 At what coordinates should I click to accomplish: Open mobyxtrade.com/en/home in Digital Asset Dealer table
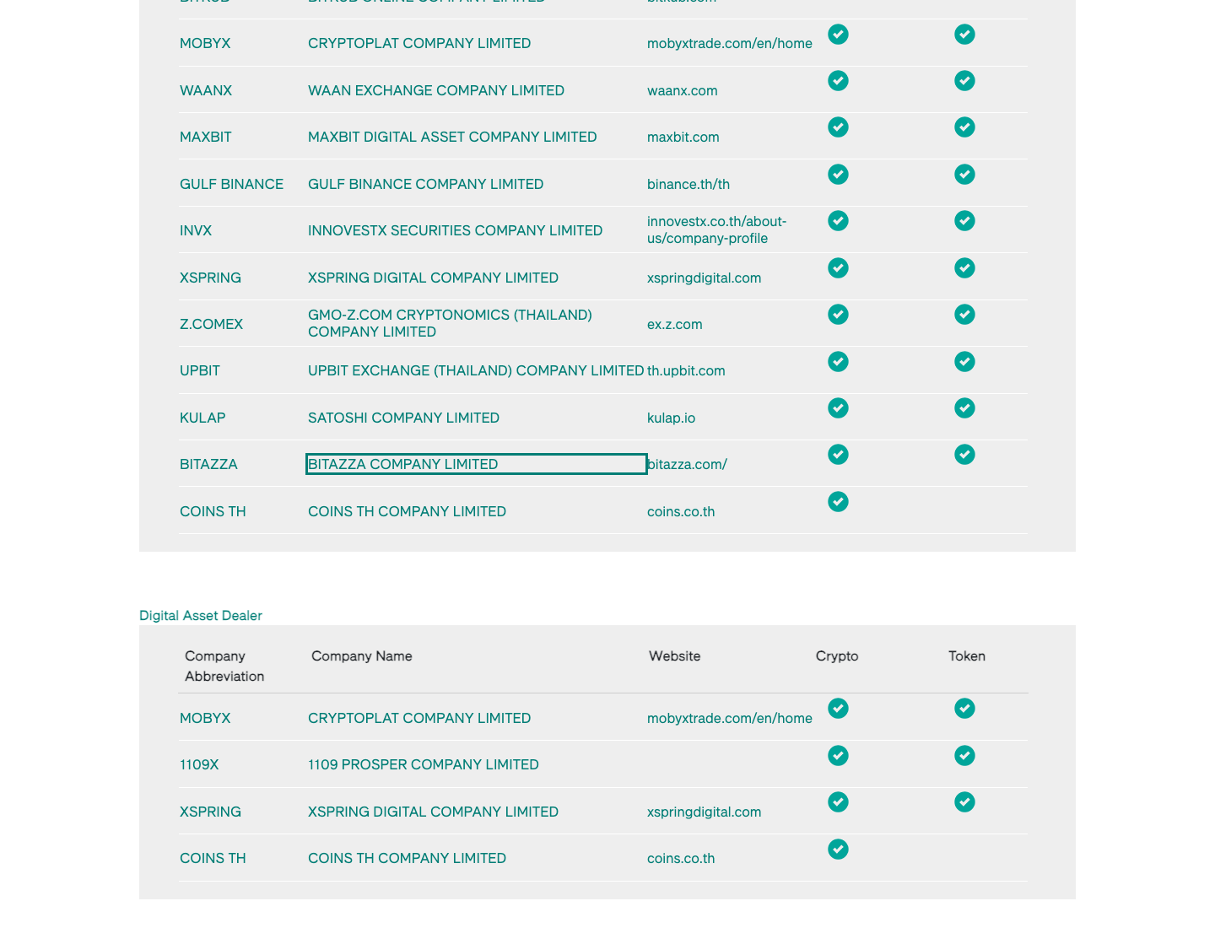(730, 718)
